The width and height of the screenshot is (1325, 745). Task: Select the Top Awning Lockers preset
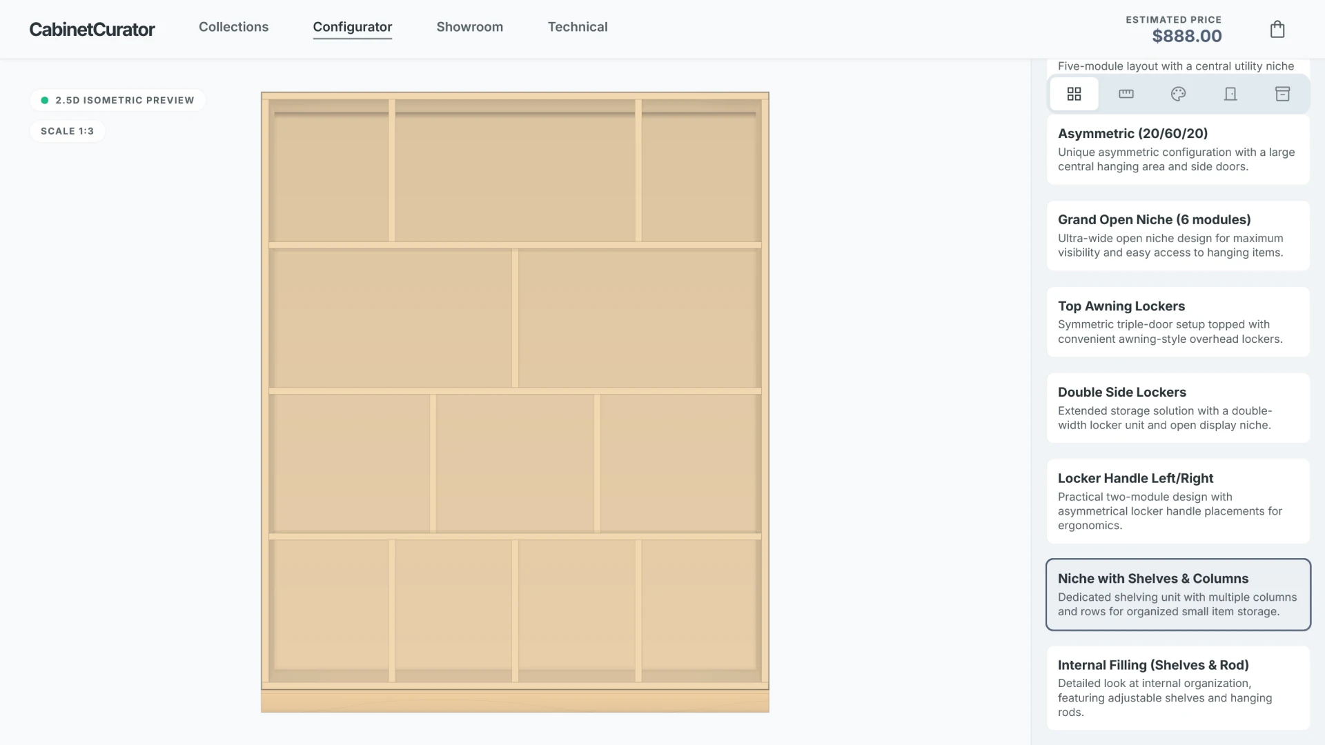(1177, 321)
